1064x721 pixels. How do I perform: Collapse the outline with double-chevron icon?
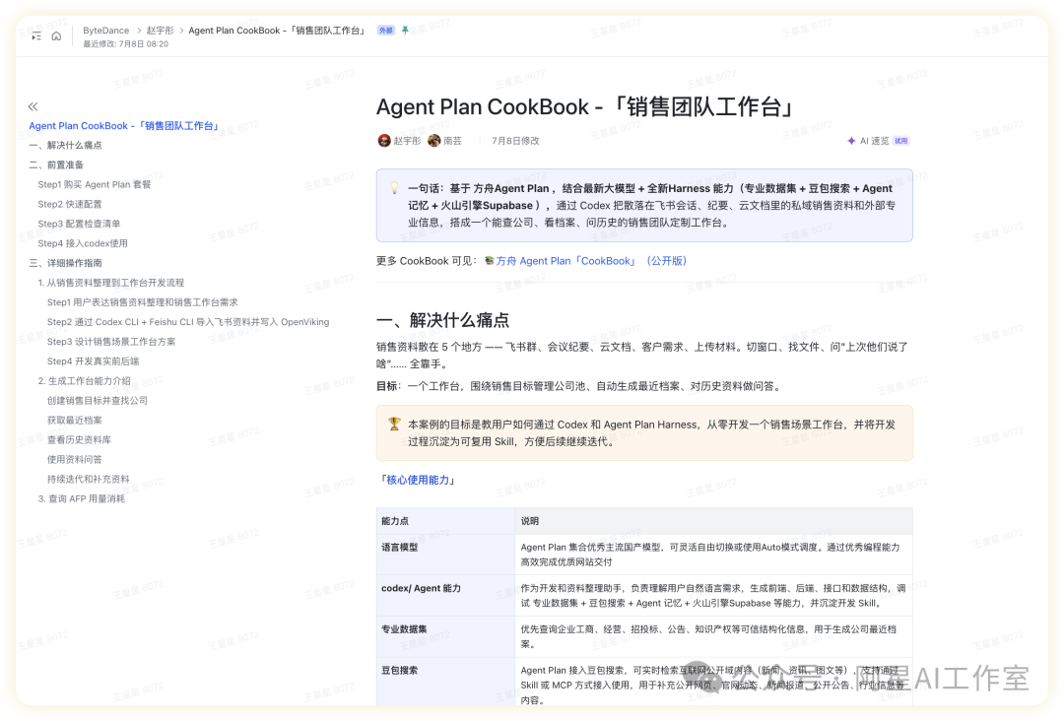click(x=33, y=106)
